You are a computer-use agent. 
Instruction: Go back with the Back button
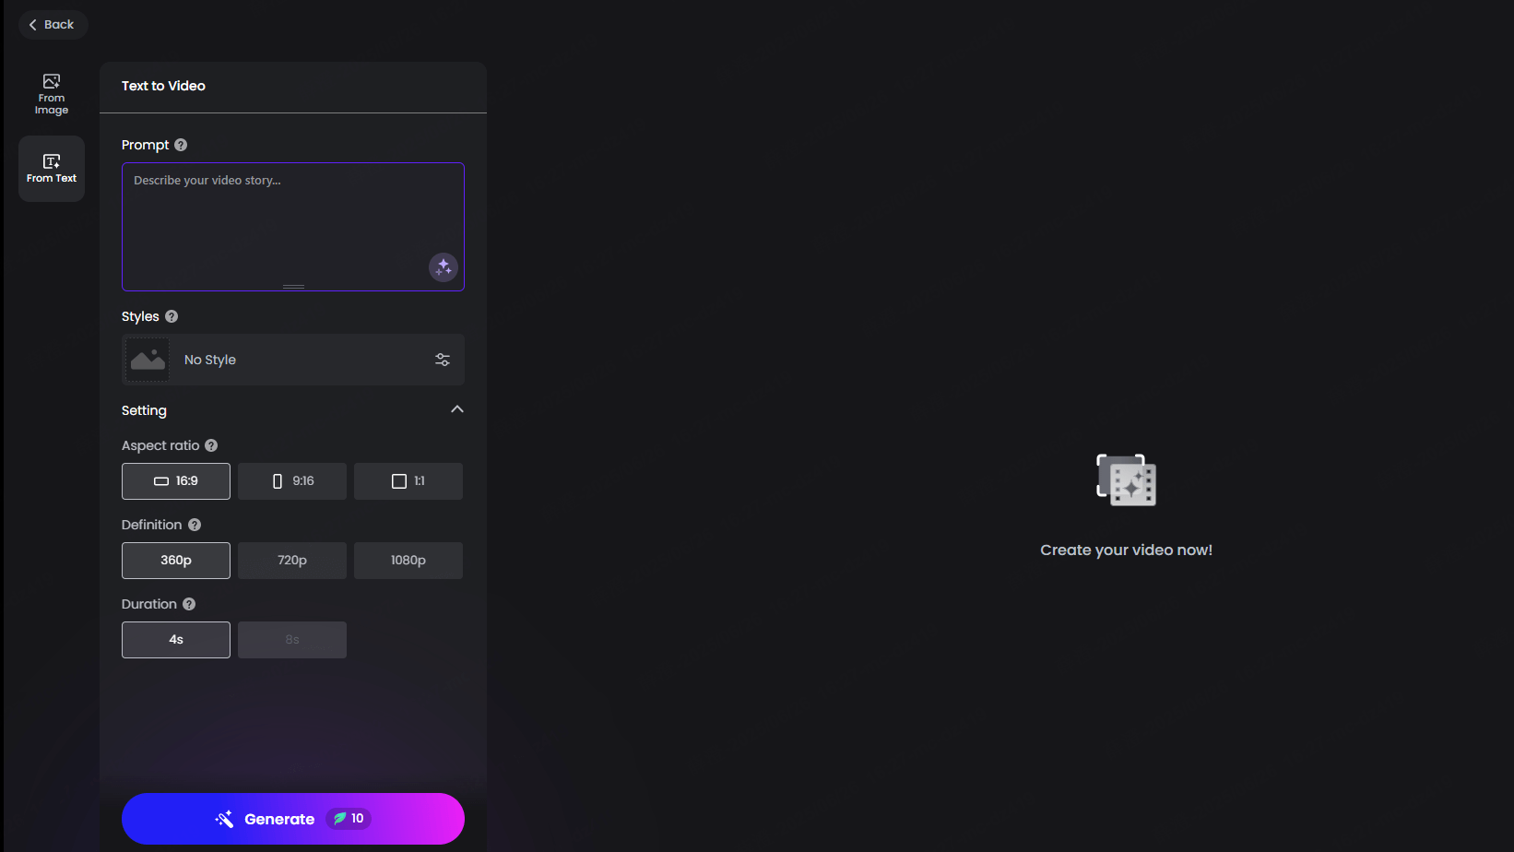click(x=53, y=25)
